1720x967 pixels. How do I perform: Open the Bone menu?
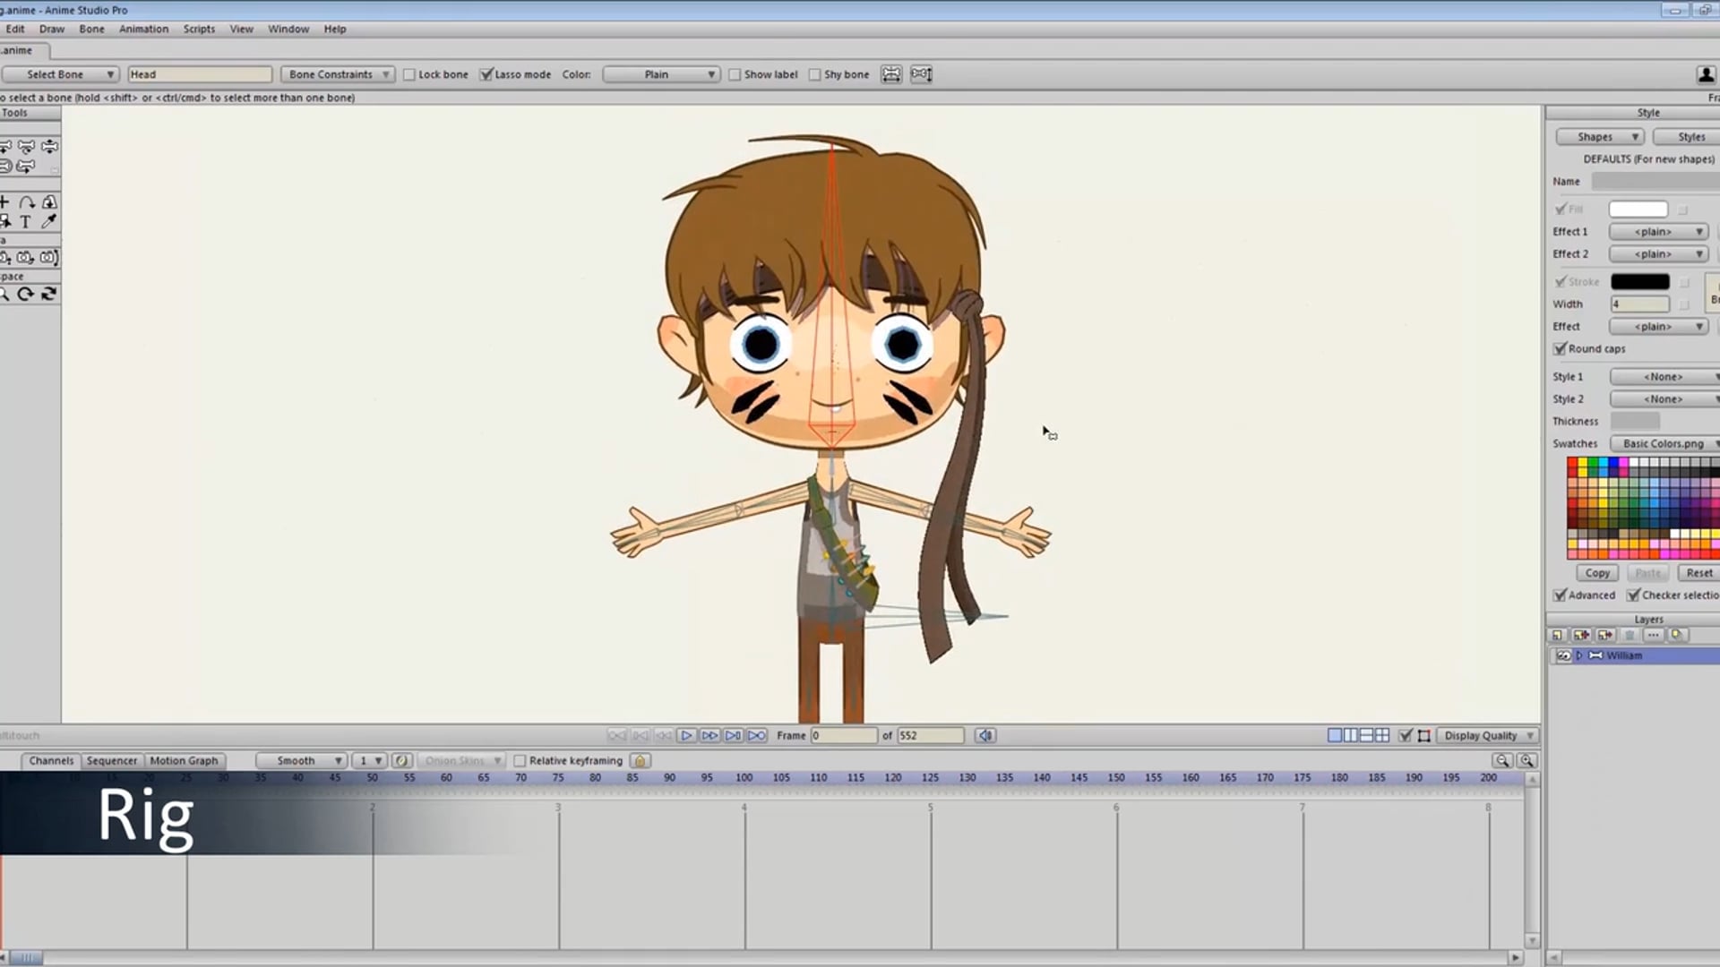(91, 29)
